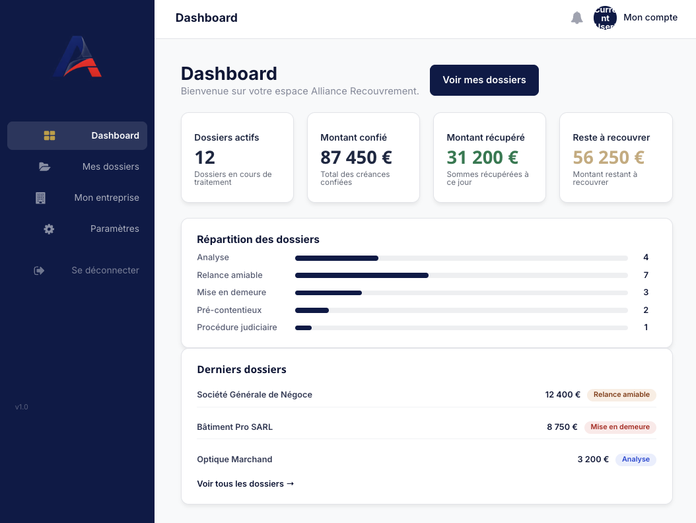Click the Montant récupéré card
Viewport: 696px width, 523px height.
click(x=489, y=158)
